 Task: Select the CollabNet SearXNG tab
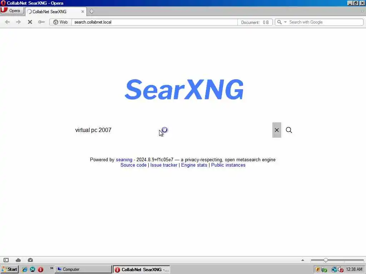pos(56,11)
